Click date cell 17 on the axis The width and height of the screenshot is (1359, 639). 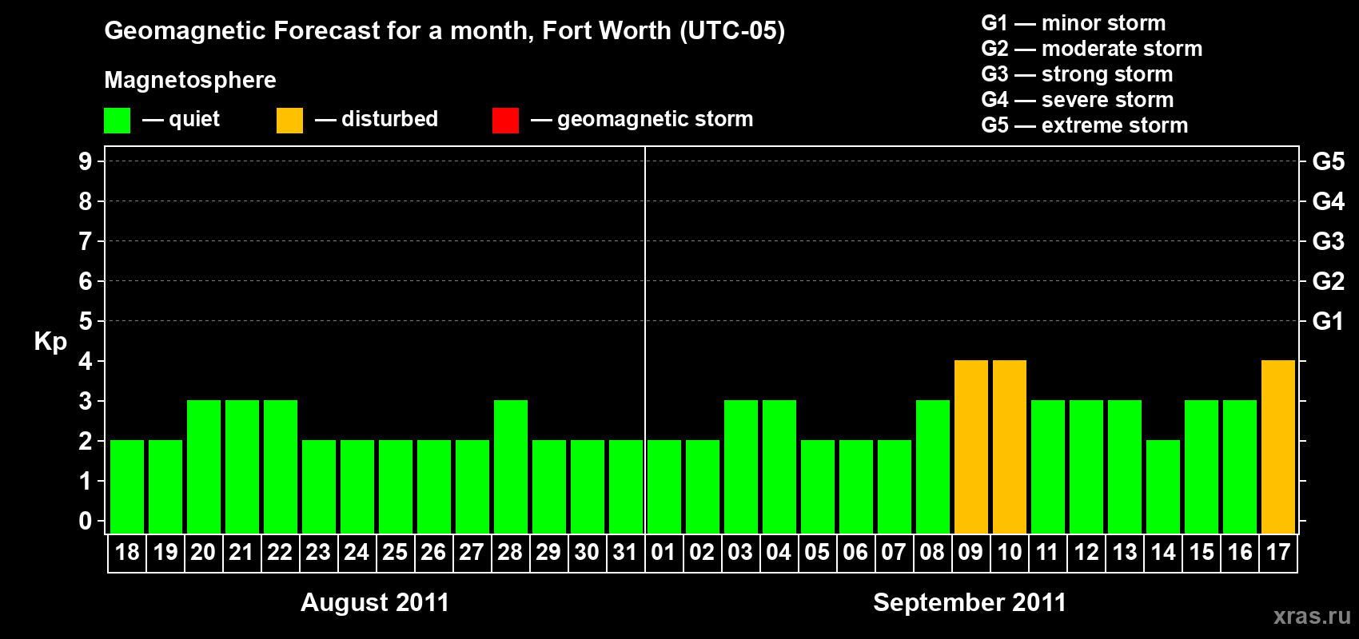(x=1278, y=553)
